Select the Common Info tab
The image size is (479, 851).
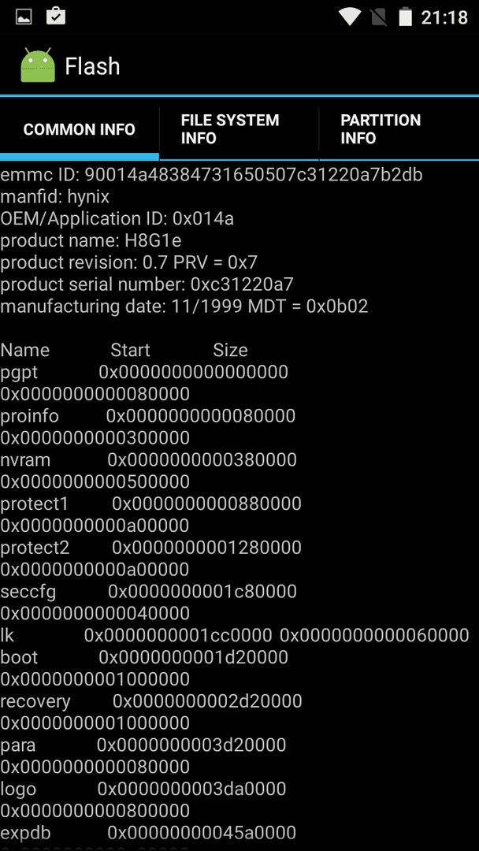[80, 129]
